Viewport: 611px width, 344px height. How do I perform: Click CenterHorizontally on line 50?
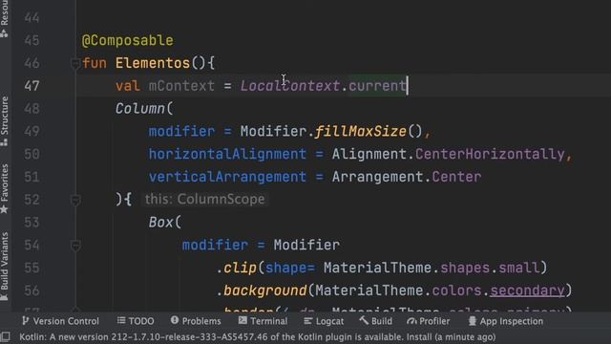(x=490, y=154)
